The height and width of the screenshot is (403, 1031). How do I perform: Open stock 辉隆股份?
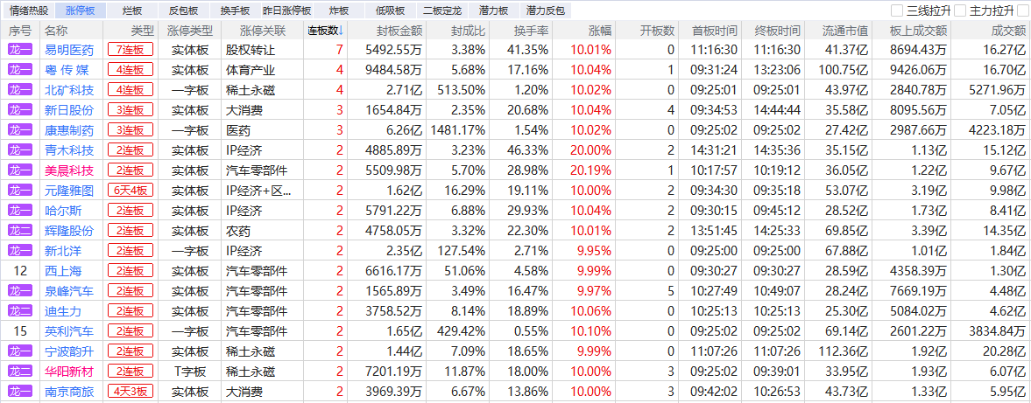(68, 231)
